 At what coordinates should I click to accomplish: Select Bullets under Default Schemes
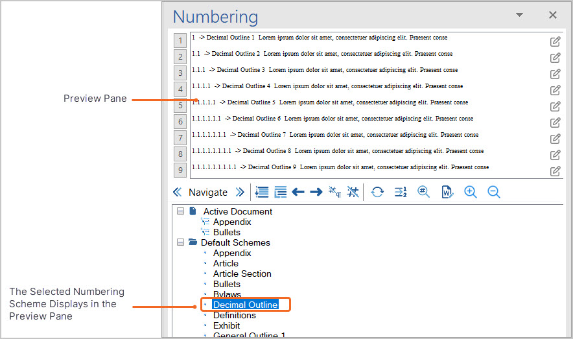click(227, 284)
